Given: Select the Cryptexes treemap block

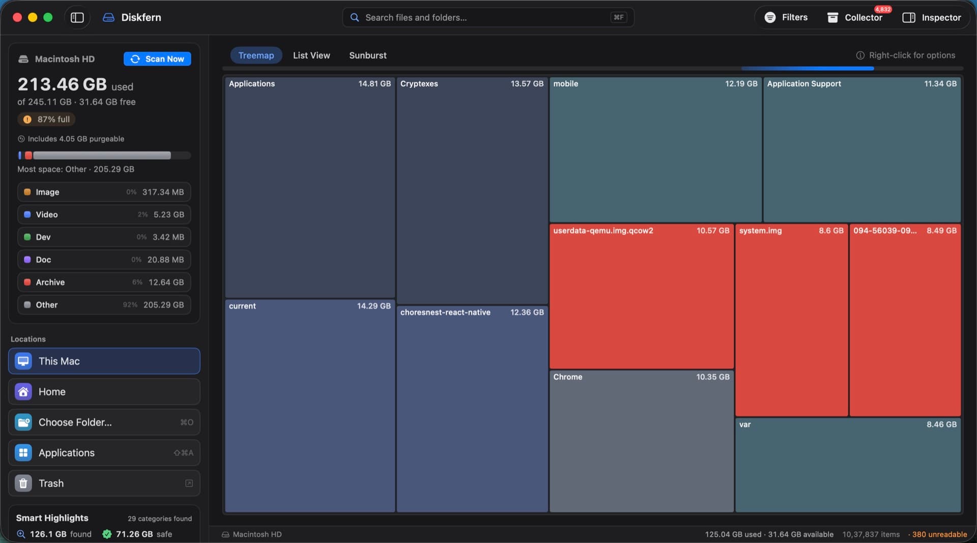Looking at the screenshot, I should [x=472, y=191].
